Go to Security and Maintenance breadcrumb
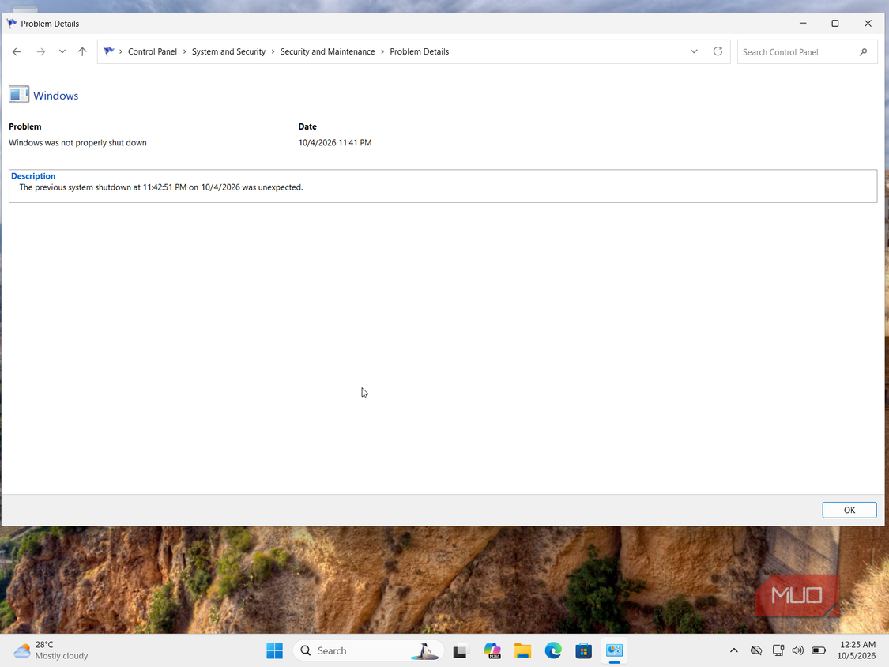889x667 pixels. point(328,51)
